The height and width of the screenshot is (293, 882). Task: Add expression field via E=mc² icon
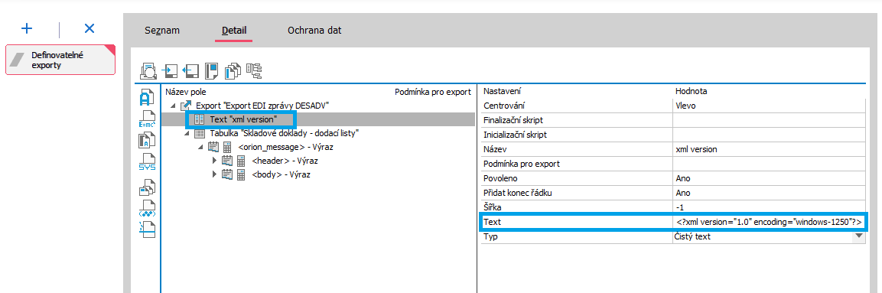click(146, 119)
